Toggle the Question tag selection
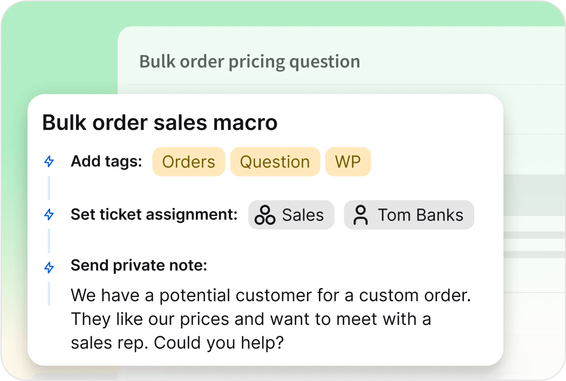566x381 pixels. click(275, 161)
